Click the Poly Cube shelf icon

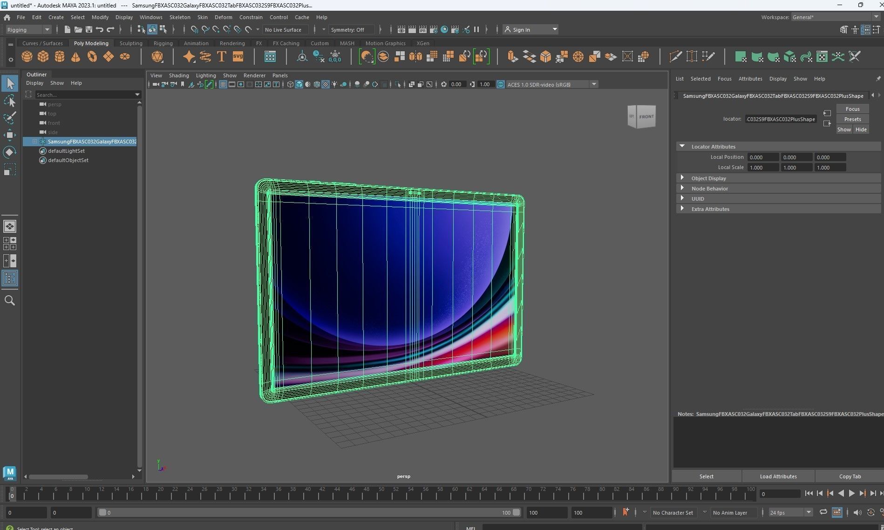[x=43, y=57]
